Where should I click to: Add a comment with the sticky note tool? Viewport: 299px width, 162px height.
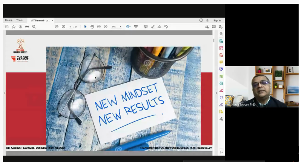(146, 27)
